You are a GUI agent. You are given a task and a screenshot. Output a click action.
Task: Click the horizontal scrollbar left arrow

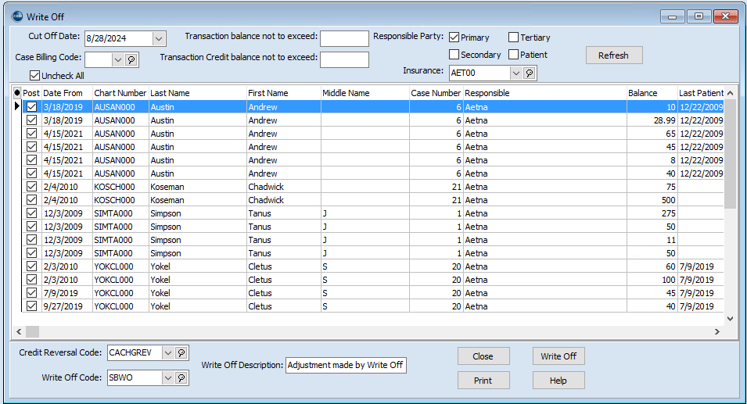click(19, 331)
